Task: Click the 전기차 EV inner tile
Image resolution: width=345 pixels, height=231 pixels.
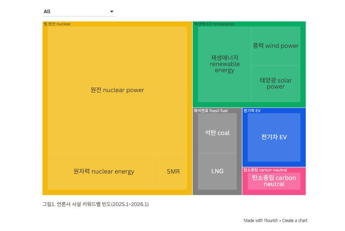Action: coord(274,137)
